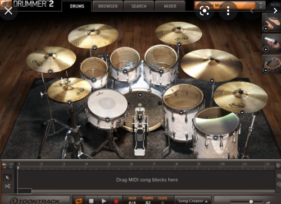Screen dimensions: 281x204
Task: Expand the Song Creator panel
Action: 193,201
